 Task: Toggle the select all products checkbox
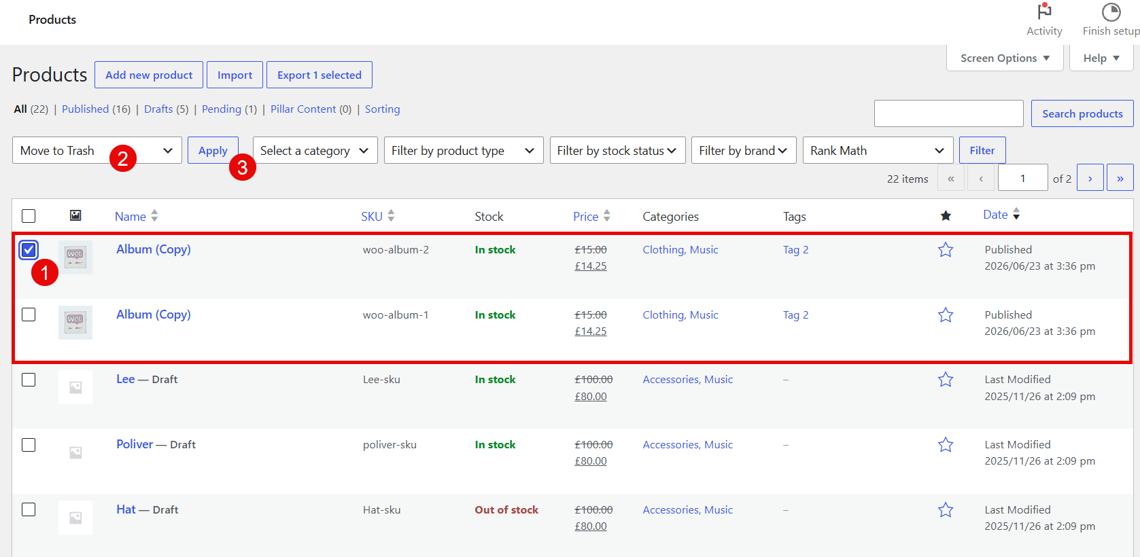click(29, 216)
